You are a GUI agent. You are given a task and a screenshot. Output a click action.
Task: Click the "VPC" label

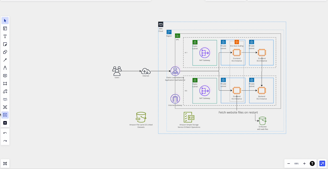pos(178,40)
